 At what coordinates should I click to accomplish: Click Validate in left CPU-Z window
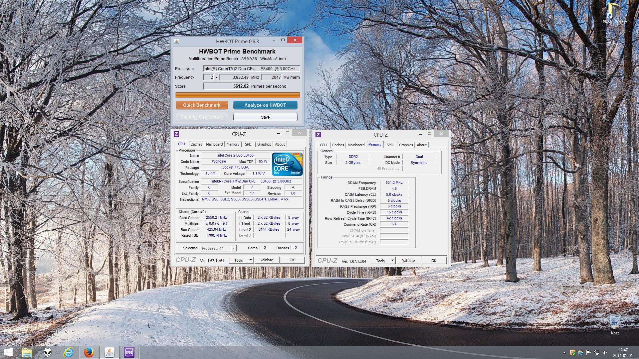coord(267,260)
